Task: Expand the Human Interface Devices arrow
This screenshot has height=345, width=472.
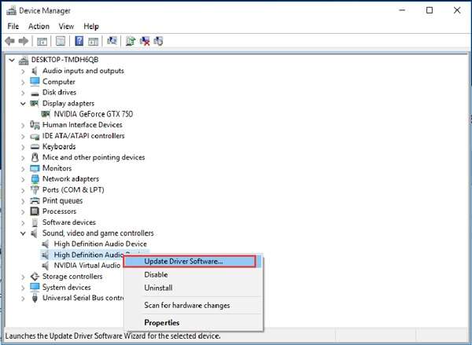Action: pos(23,126)
